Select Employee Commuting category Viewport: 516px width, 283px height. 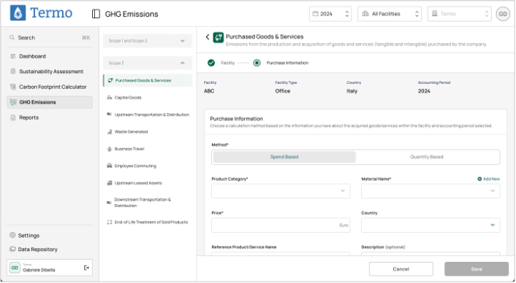point(148,166)
